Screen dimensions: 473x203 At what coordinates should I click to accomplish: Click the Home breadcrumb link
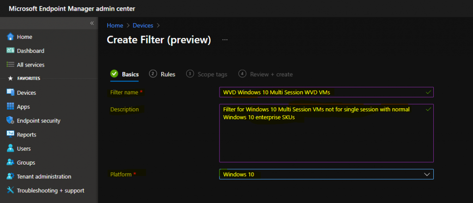pos(115,25)
